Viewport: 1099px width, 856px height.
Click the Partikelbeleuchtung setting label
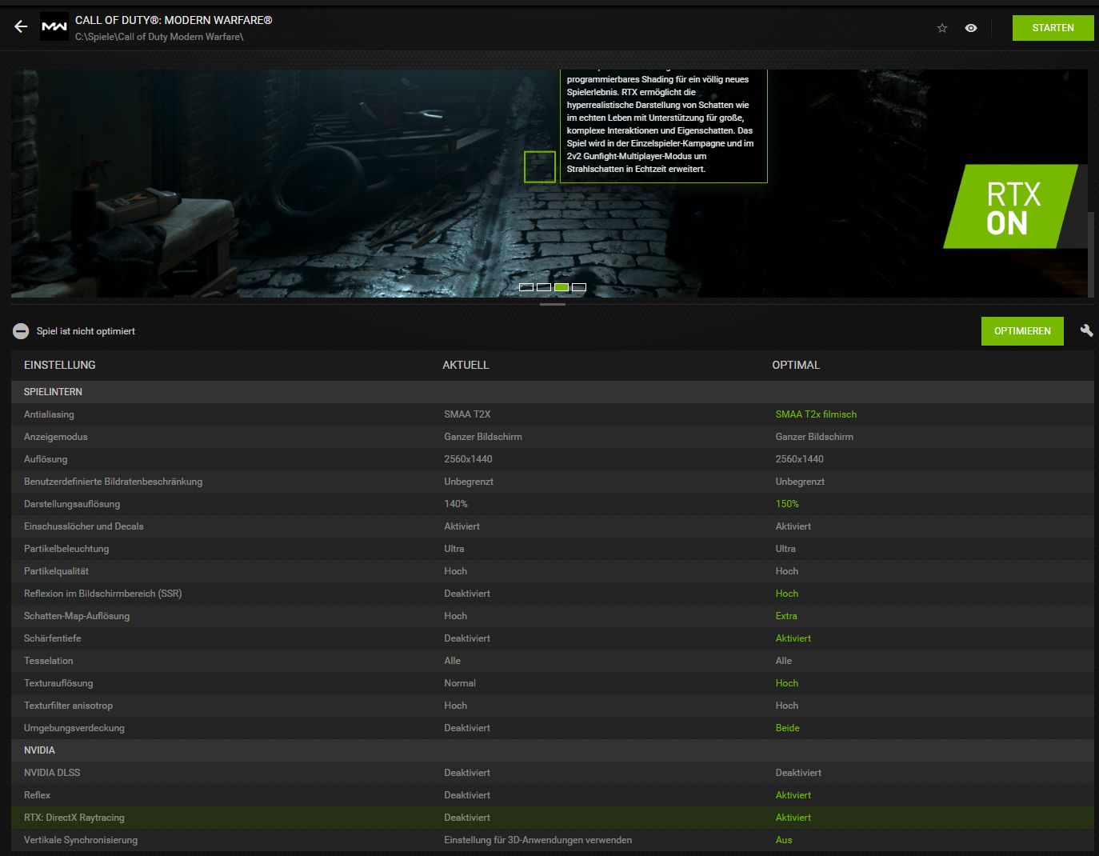(x=66, y=549)
